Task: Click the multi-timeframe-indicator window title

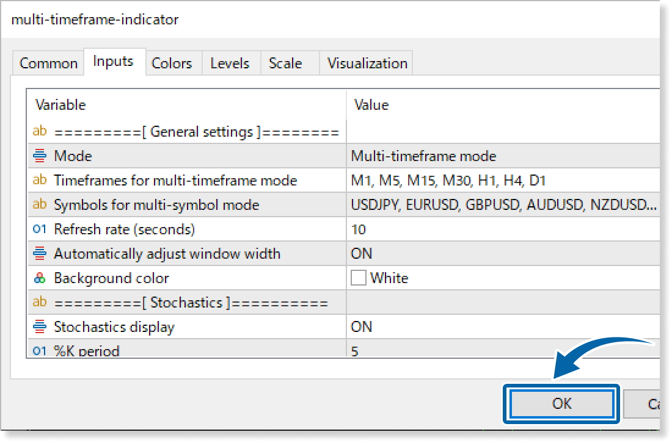Action: 95,20
